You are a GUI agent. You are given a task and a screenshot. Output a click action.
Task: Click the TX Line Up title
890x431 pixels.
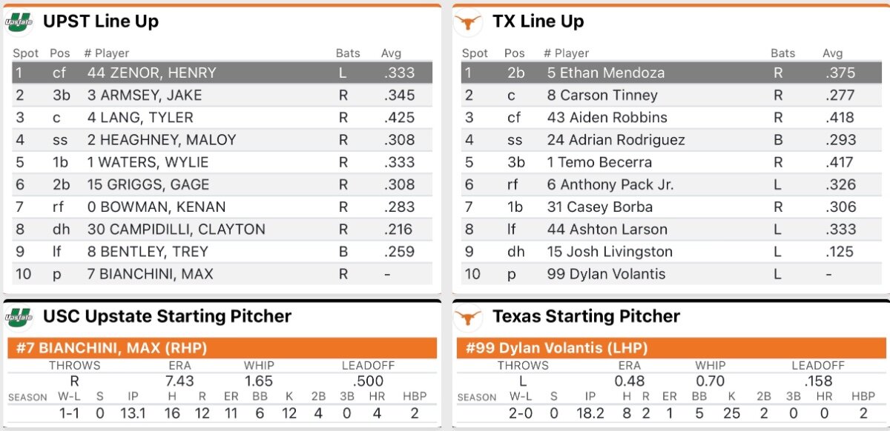pyautogui.click(x=538, y=21)
